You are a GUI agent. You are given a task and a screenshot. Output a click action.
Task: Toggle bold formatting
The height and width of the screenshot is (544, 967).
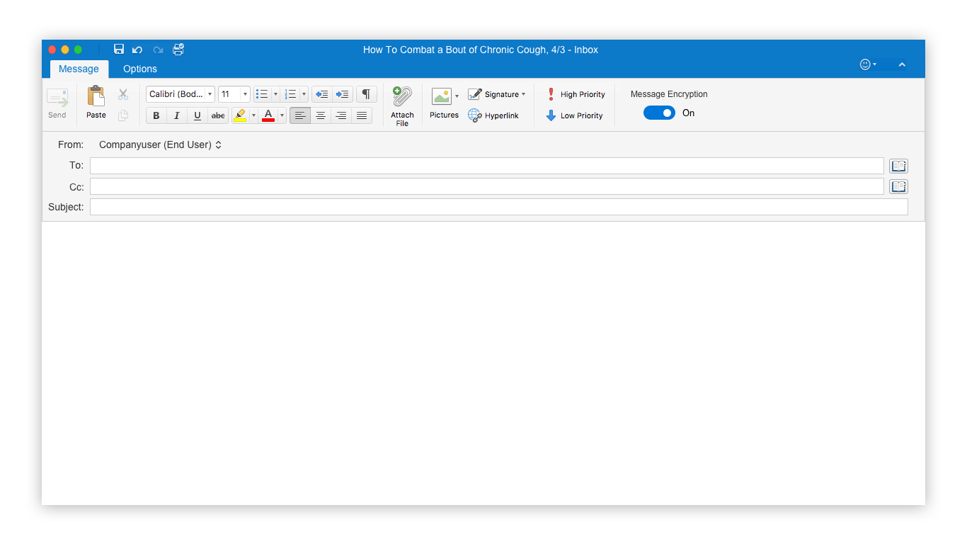(156, 115)
